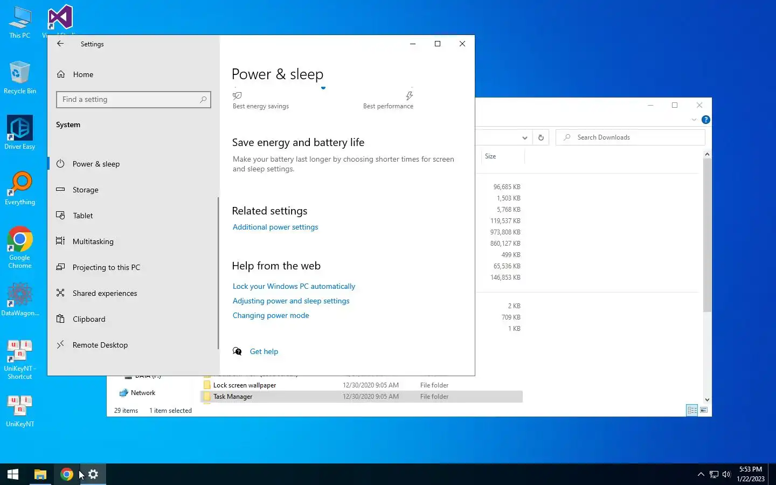
Task: Click the search magnifier in Find a setting
Action: pos(203,100)
